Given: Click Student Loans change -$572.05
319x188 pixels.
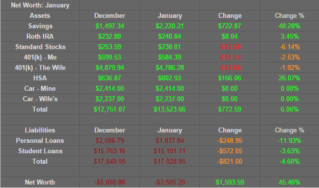Looking at the screenshot, I should click(230, 151).
